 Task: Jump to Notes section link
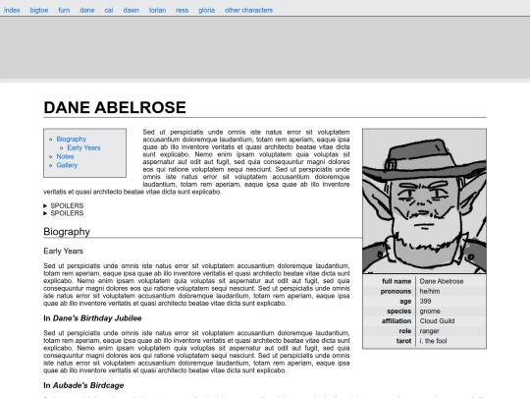click(x=65, y=156)
